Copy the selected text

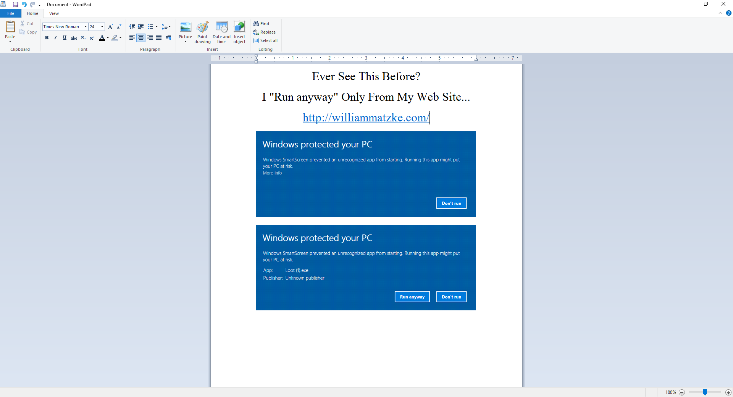coord(28,32)
